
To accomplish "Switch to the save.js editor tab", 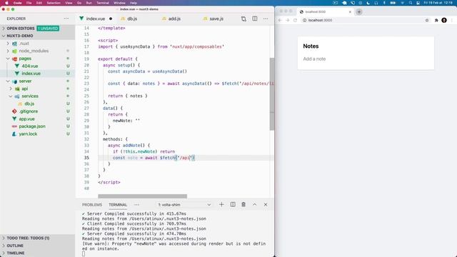I will [216, 19].
